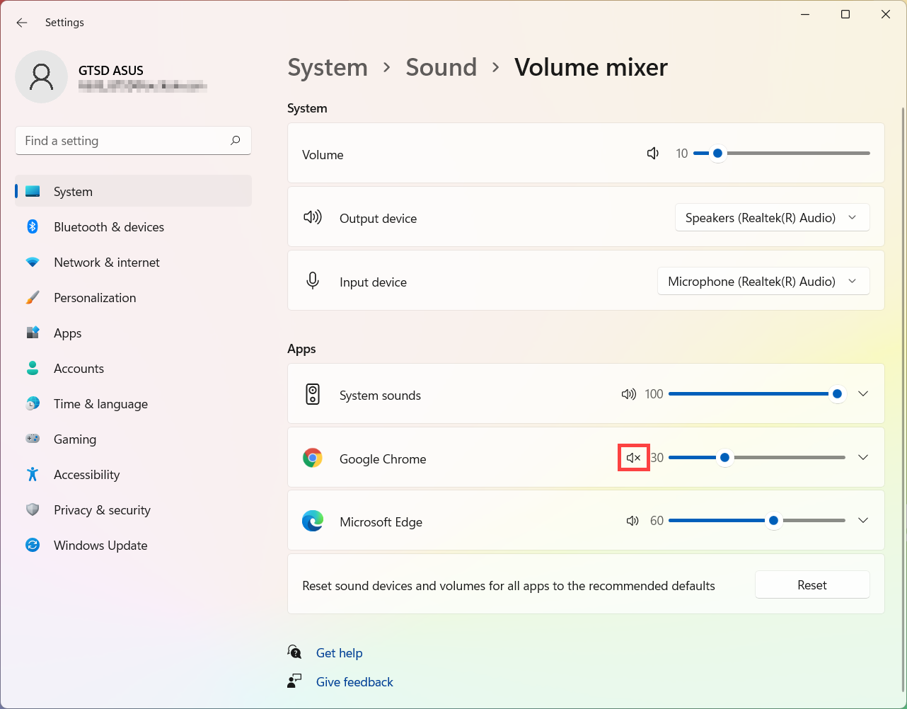
Task: Click the Microsoft Edge app icon
Action: (313, 521)
